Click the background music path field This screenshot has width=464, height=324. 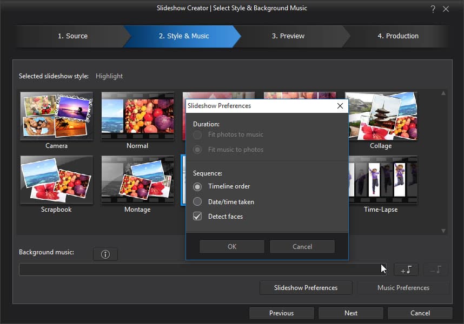203,269
